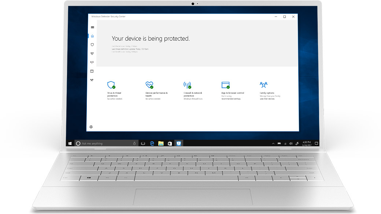Screen dimensions: 381x214
Task: Open File Explorer on the taskbar
Action: point(160,143)
